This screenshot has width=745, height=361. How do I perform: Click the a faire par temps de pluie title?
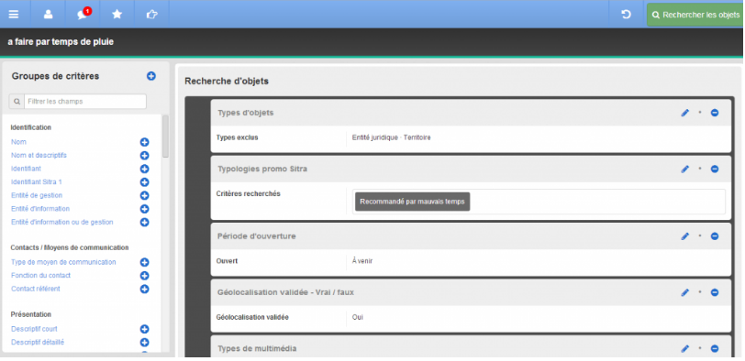tap(61, 42)
